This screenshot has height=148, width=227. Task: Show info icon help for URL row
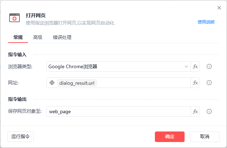click(209, 83)
